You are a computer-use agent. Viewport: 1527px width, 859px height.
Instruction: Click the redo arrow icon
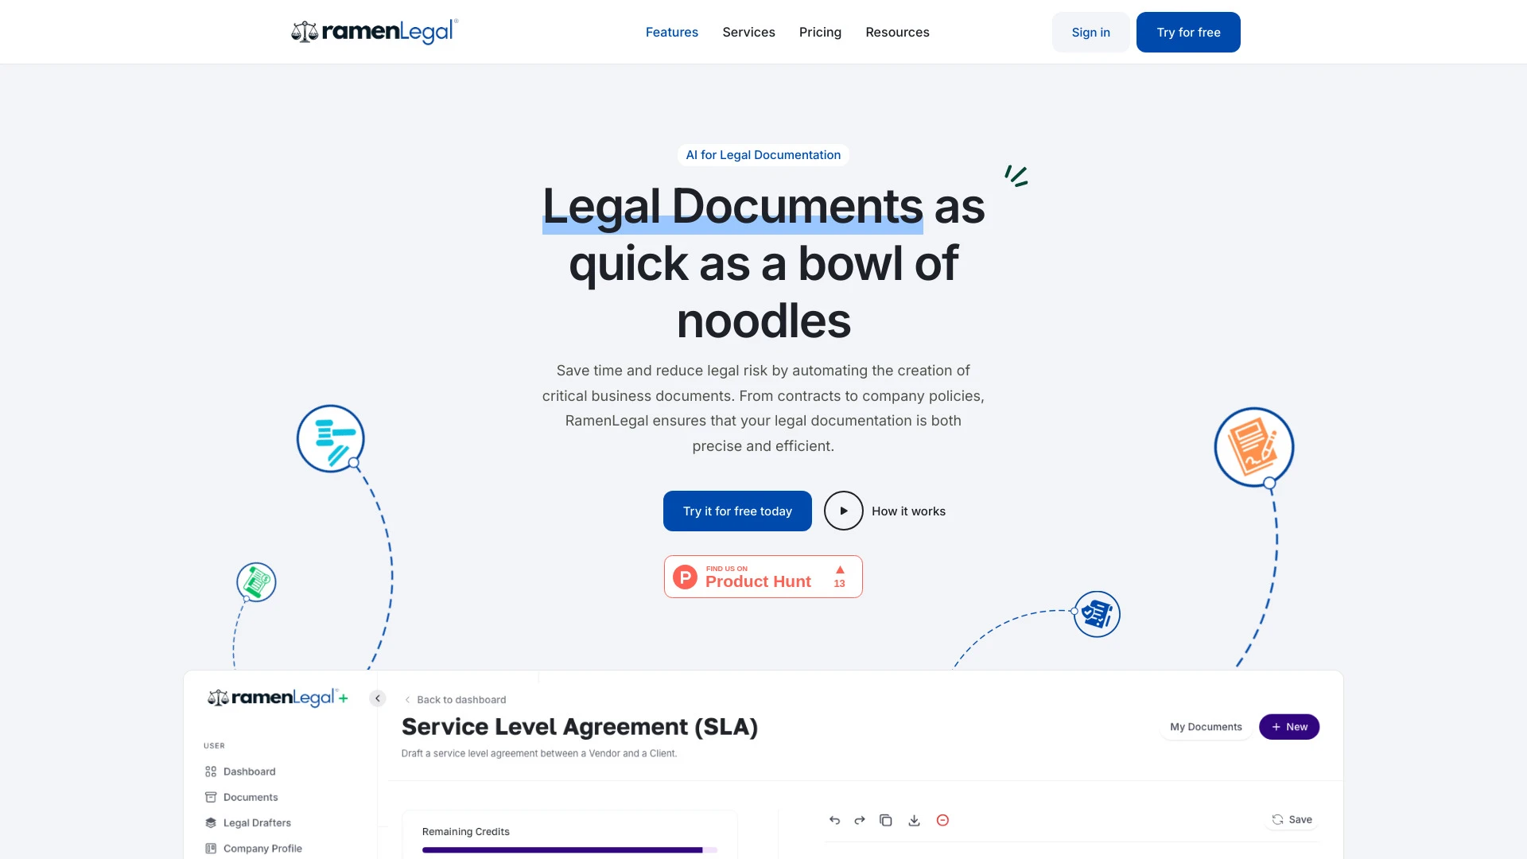tap(860, 820)
